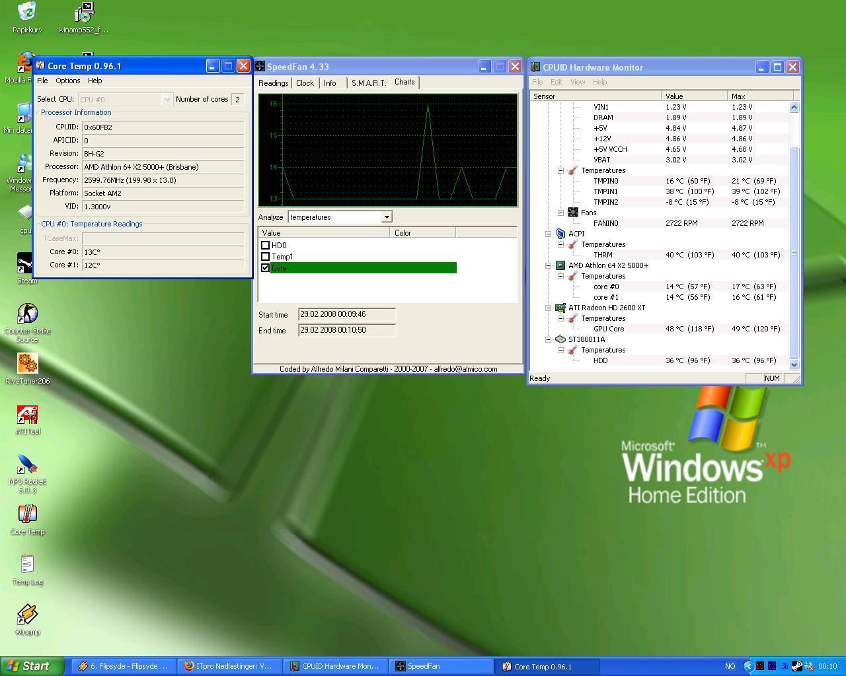Viewport: 846px width, 676px height.
Task: Collapse Temperatures node above TMPIN0
Action: (x=560, y=170)
